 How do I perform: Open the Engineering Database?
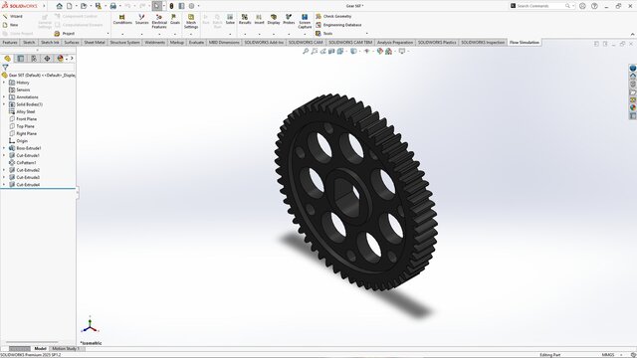click(x=338, y=25)
